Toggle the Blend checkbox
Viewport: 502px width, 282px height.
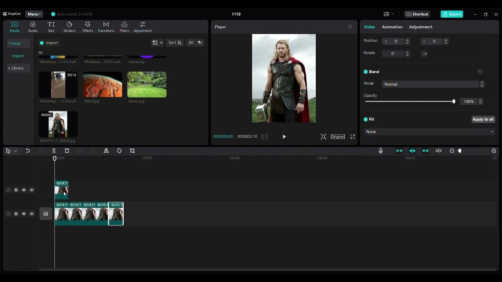pos(366,72)
